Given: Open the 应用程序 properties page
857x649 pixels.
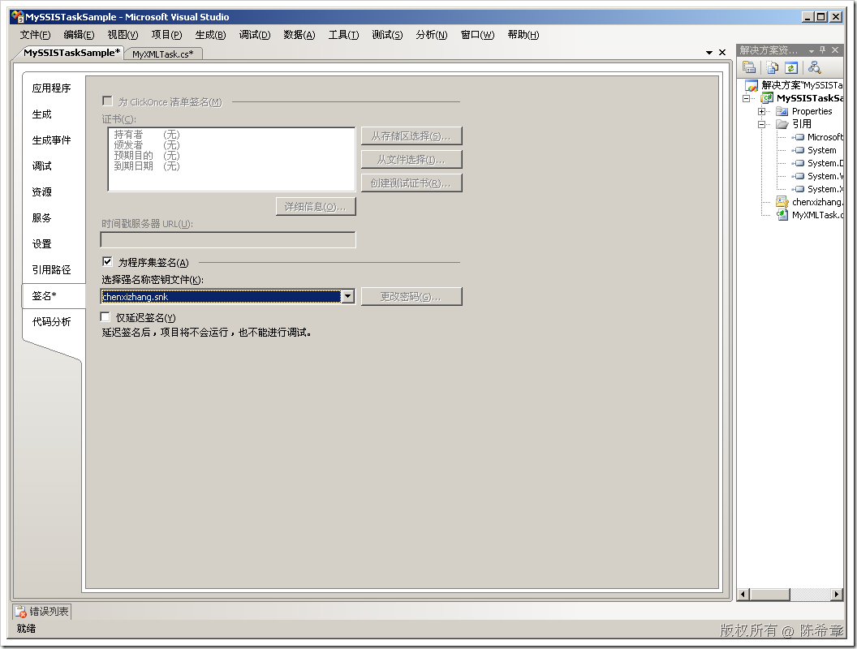Looking at the screenshot, I should point(51,88).
